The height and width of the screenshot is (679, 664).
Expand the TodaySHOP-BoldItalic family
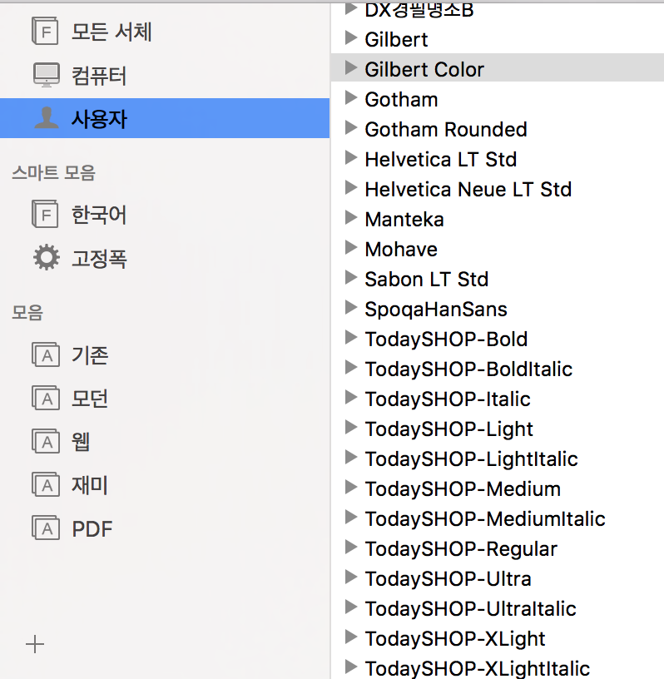point(351,367)
